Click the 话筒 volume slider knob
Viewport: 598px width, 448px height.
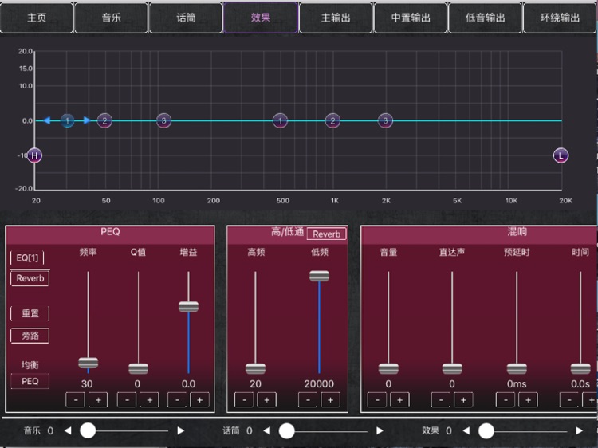pos(287,430)
